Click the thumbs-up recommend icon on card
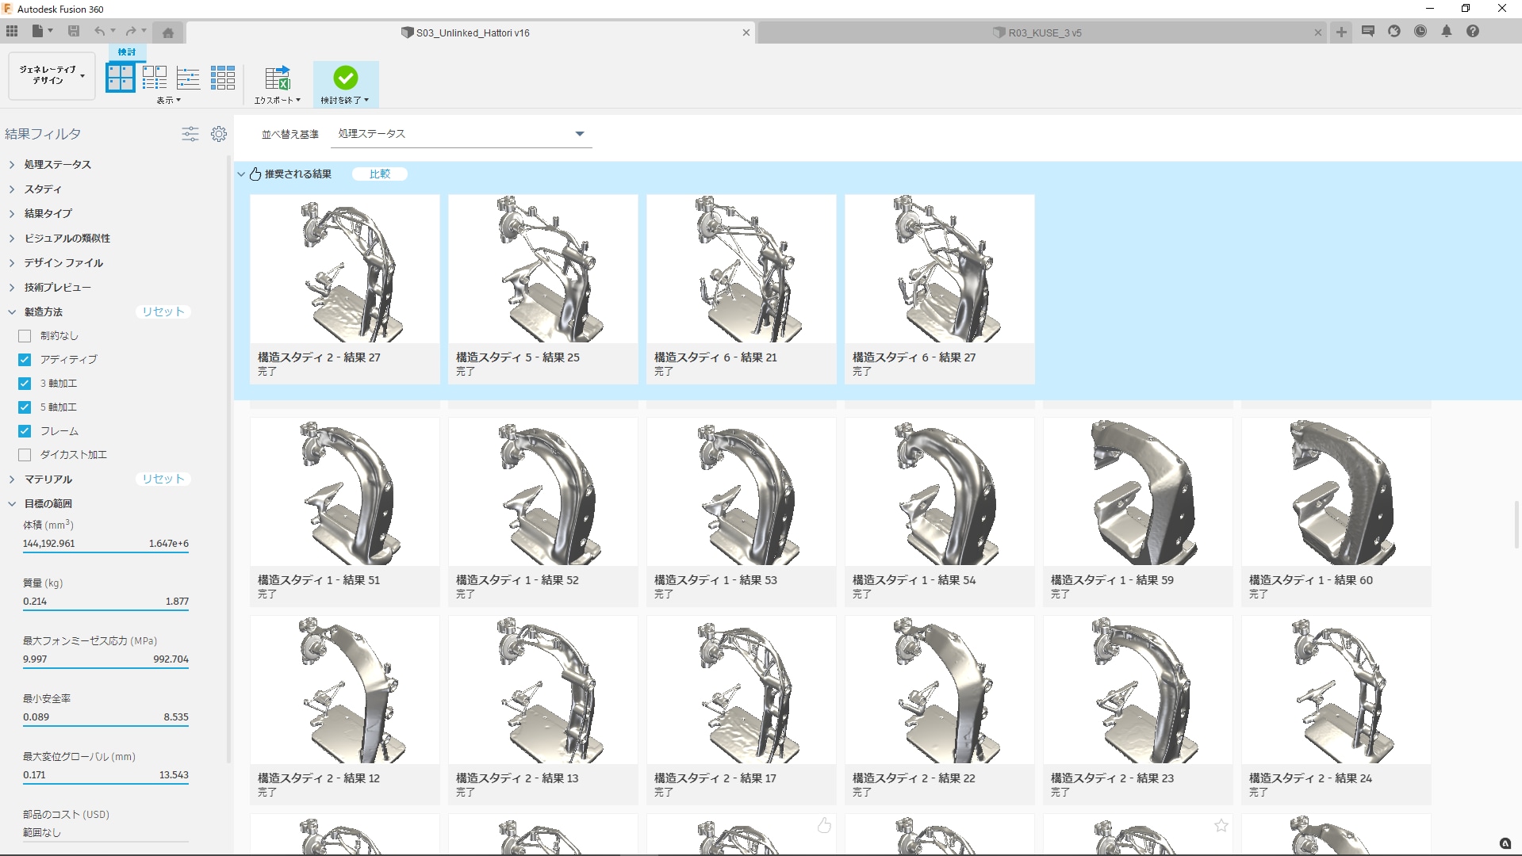Image resolution: width=1522 pixels, height=856 pixels. (x=825, y=826)
